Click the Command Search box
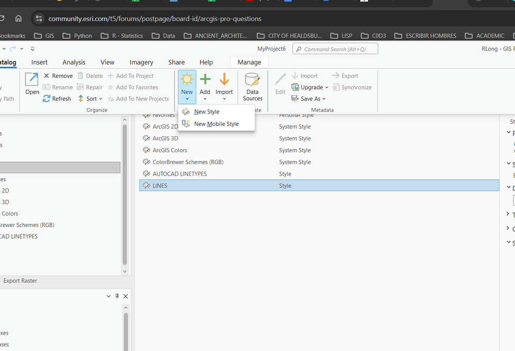Viewport: 515px width, 351px height. [x=335, y=49]
